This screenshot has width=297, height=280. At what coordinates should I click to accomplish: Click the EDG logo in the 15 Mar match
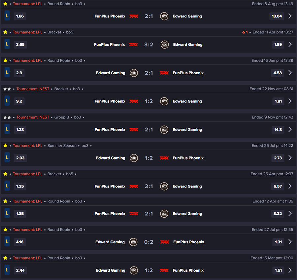point(134,270)
